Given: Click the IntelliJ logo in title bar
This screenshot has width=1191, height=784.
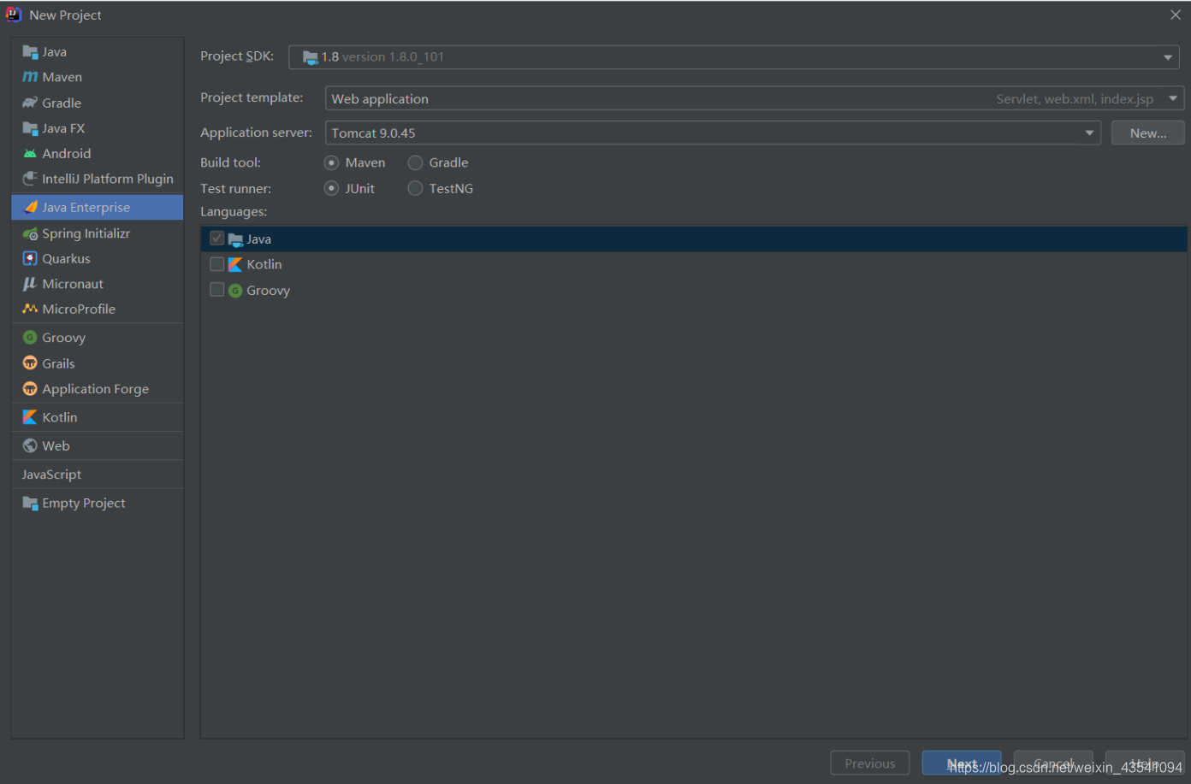Looking at the screenshot, I should coord(14,15).
